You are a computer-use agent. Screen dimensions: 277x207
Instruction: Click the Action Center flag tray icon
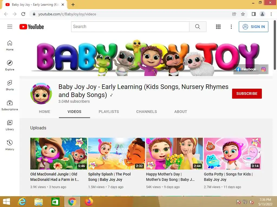pyautogui.click(x=239, y=202)
